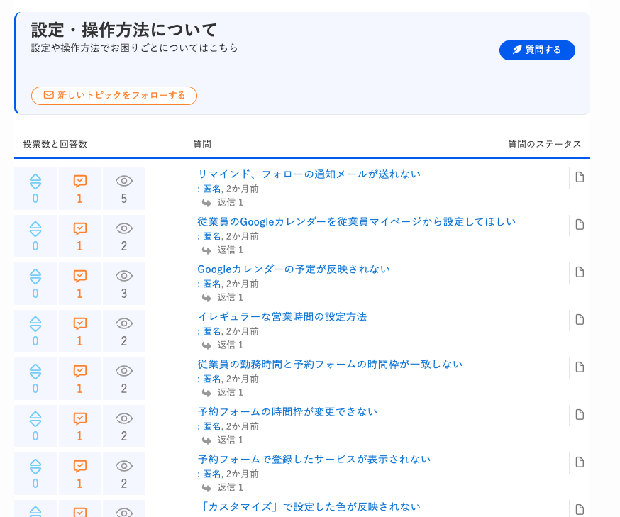Click 新しいトピックをフォローする button
This screenshot has width=620, height=517.
click(114, 95)
